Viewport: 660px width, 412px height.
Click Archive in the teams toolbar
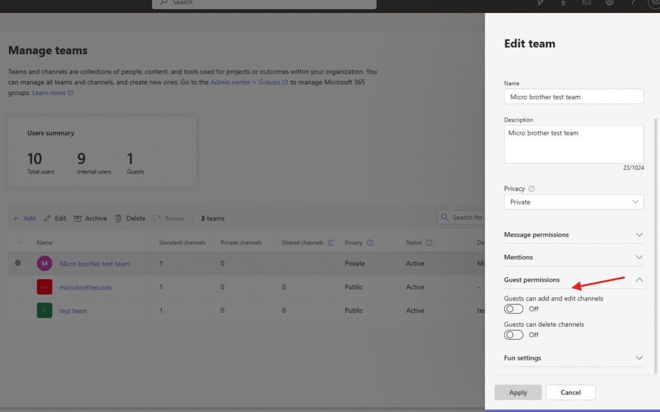click(x=90, y=219)
